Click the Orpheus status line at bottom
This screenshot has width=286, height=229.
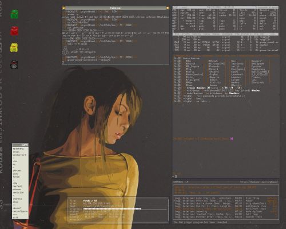pyautogui.click(x=200, y=222)
